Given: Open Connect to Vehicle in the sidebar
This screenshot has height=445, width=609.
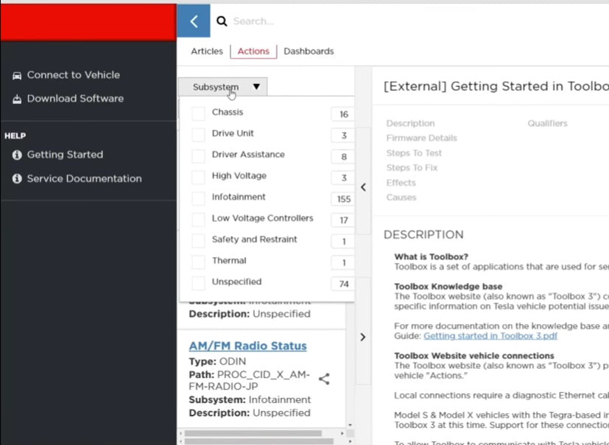Looking at the screenshot, I should tap(74, 75).
